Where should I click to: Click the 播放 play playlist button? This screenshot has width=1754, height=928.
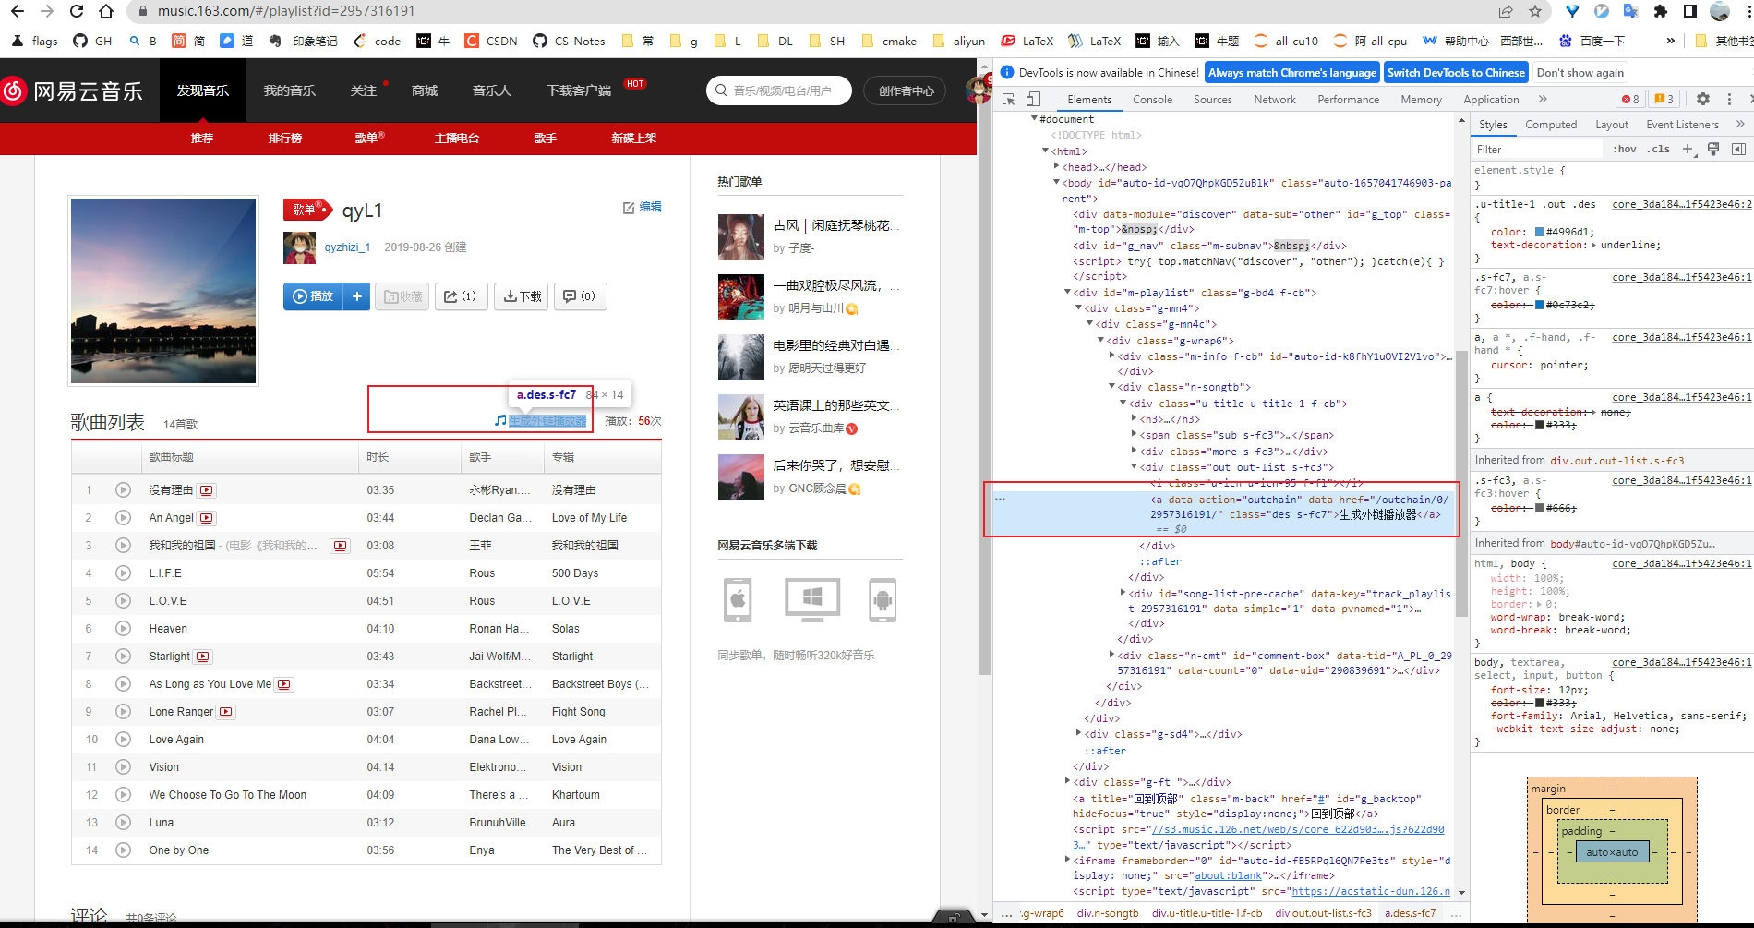pyautogui.click(x=314, y=296)
